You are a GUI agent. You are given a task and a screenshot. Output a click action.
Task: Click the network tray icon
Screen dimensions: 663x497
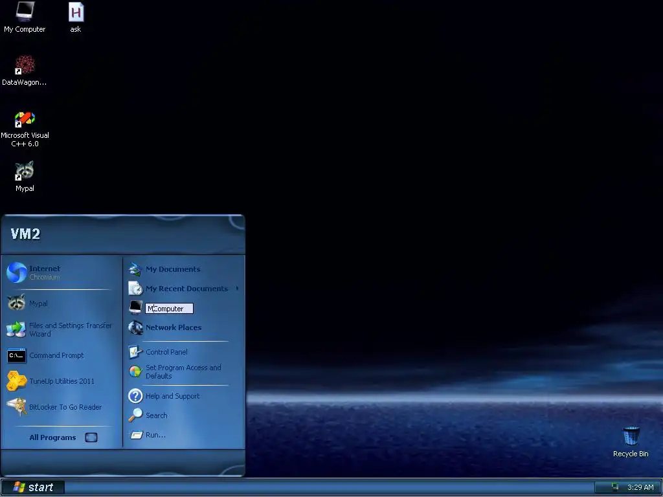[615, 487]
